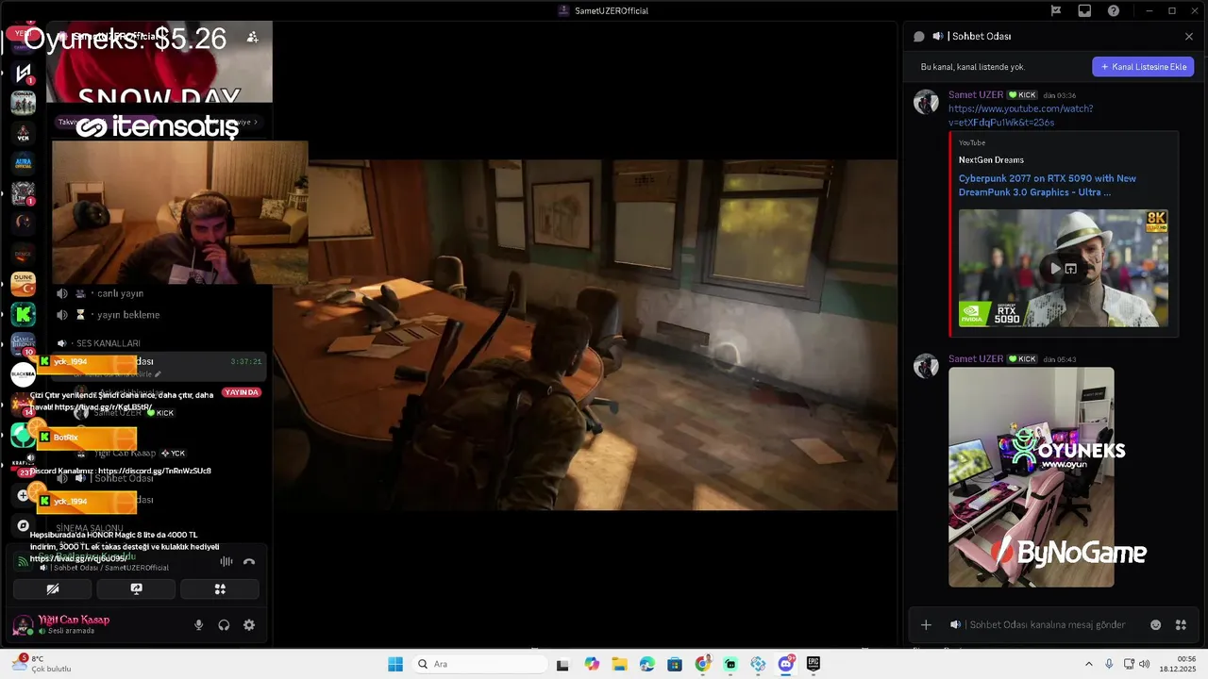Open User Settings gear
The image size is (1208, 679).
coord(249,624)
